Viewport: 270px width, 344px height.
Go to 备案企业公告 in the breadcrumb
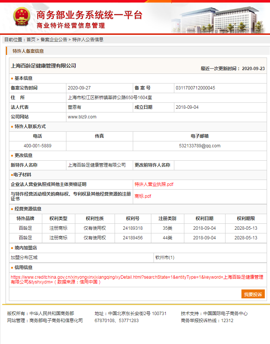pyautogui.click(x=54, y=39)
